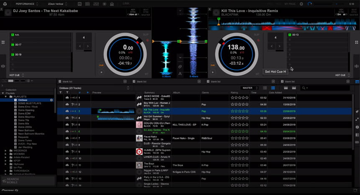Viewport: 360px width, 195px height.
Task: Open the MASTER deck selector dropdown
Action: pos(249,88)
